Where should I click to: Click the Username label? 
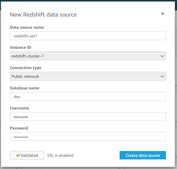[19, 108]
